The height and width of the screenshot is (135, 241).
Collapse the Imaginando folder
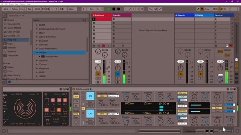pos(37,52)
